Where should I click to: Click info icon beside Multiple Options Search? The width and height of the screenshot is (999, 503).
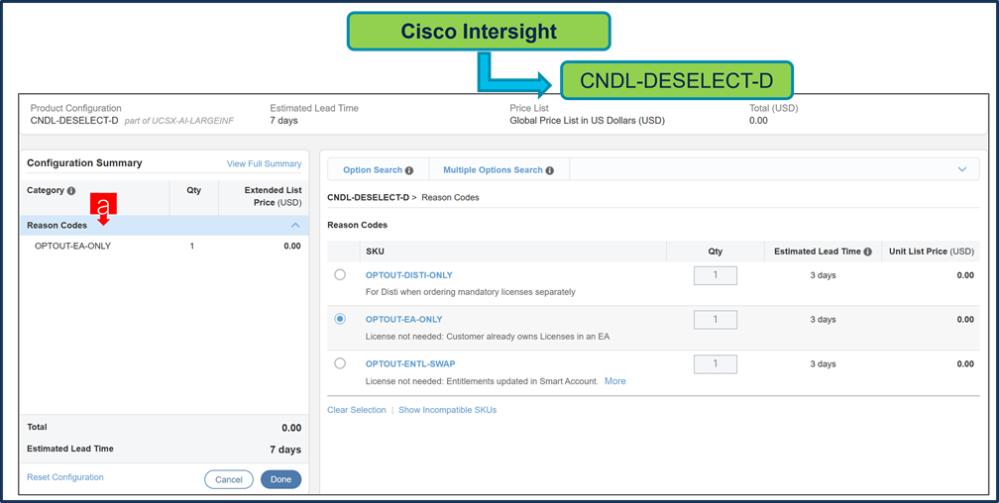(549, 170)
